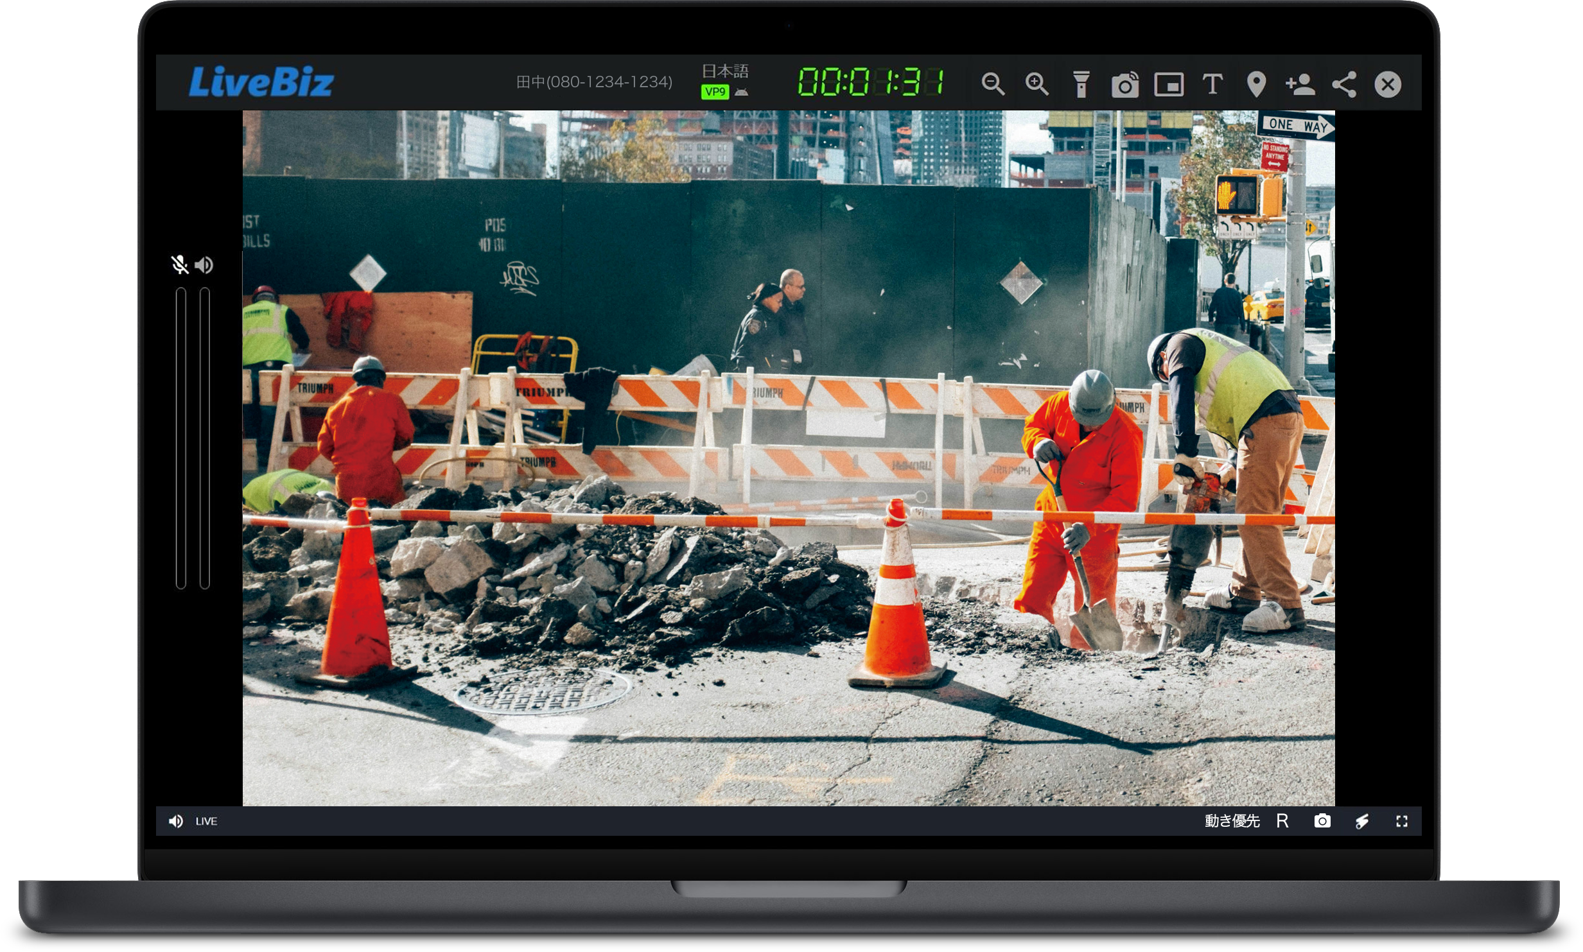Take a remote camera snapshot from the top toolbar
This screenshot has width=1583, height=952.
(x=1125, y=85)
